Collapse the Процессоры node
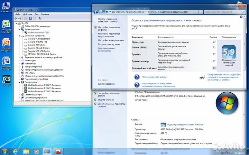 click(x=19, y=82)
